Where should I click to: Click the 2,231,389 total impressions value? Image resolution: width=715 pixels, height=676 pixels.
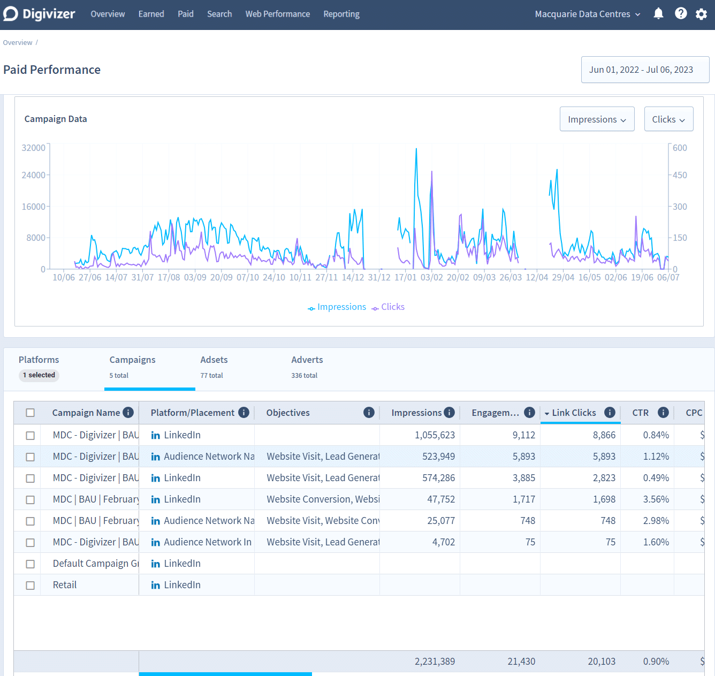[x=435, y=662]
